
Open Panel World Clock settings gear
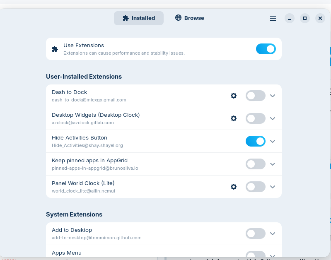pos(234,187)
